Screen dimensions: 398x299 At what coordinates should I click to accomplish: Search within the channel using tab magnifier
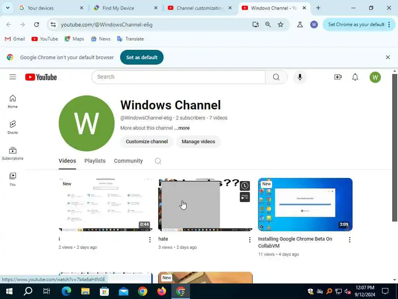click(x=158, y=161)
